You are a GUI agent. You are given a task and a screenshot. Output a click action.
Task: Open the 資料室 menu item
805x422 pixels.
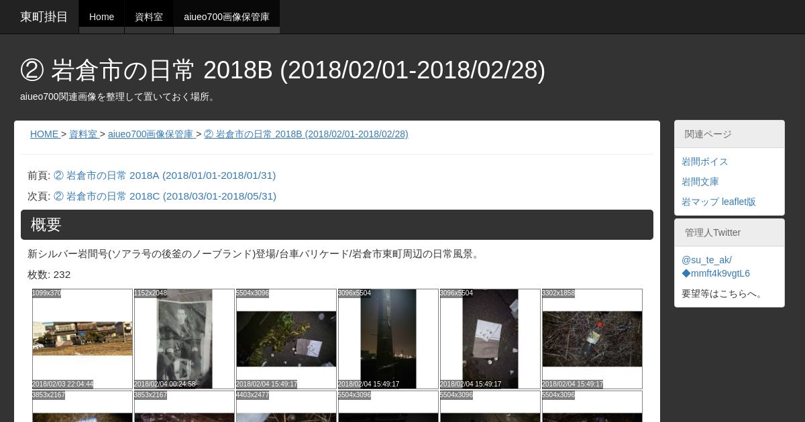point(149,17)
